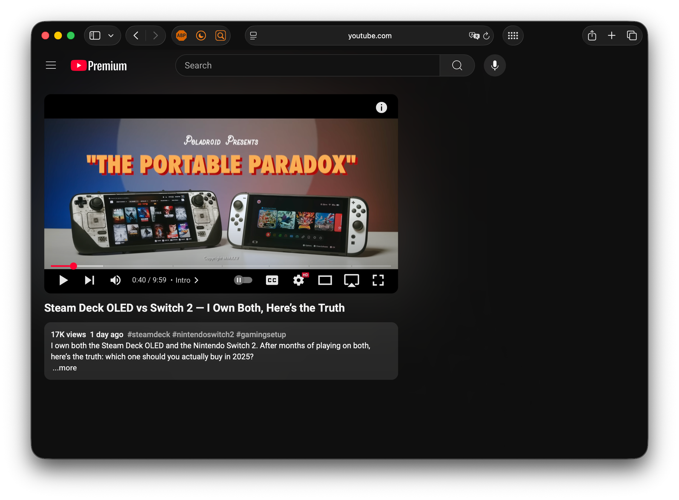
Task: Expand description with ...more
Action: 65,368
